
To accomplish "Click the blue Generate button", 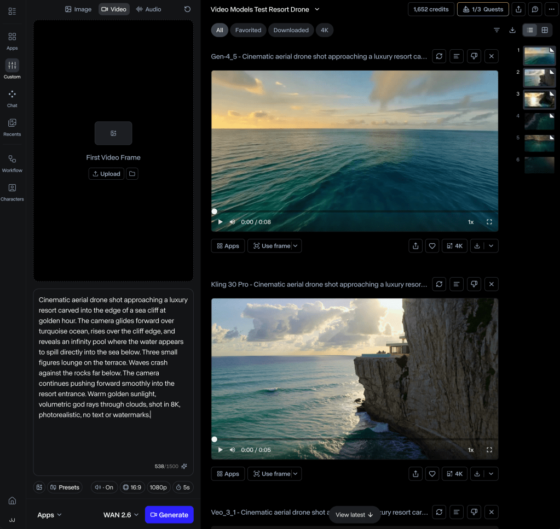I will [x=169, y=515].
